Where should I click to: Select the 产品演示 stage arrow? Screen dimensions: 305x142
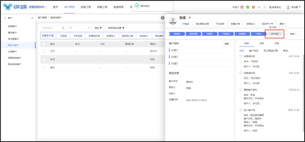[x=226, y=34]
